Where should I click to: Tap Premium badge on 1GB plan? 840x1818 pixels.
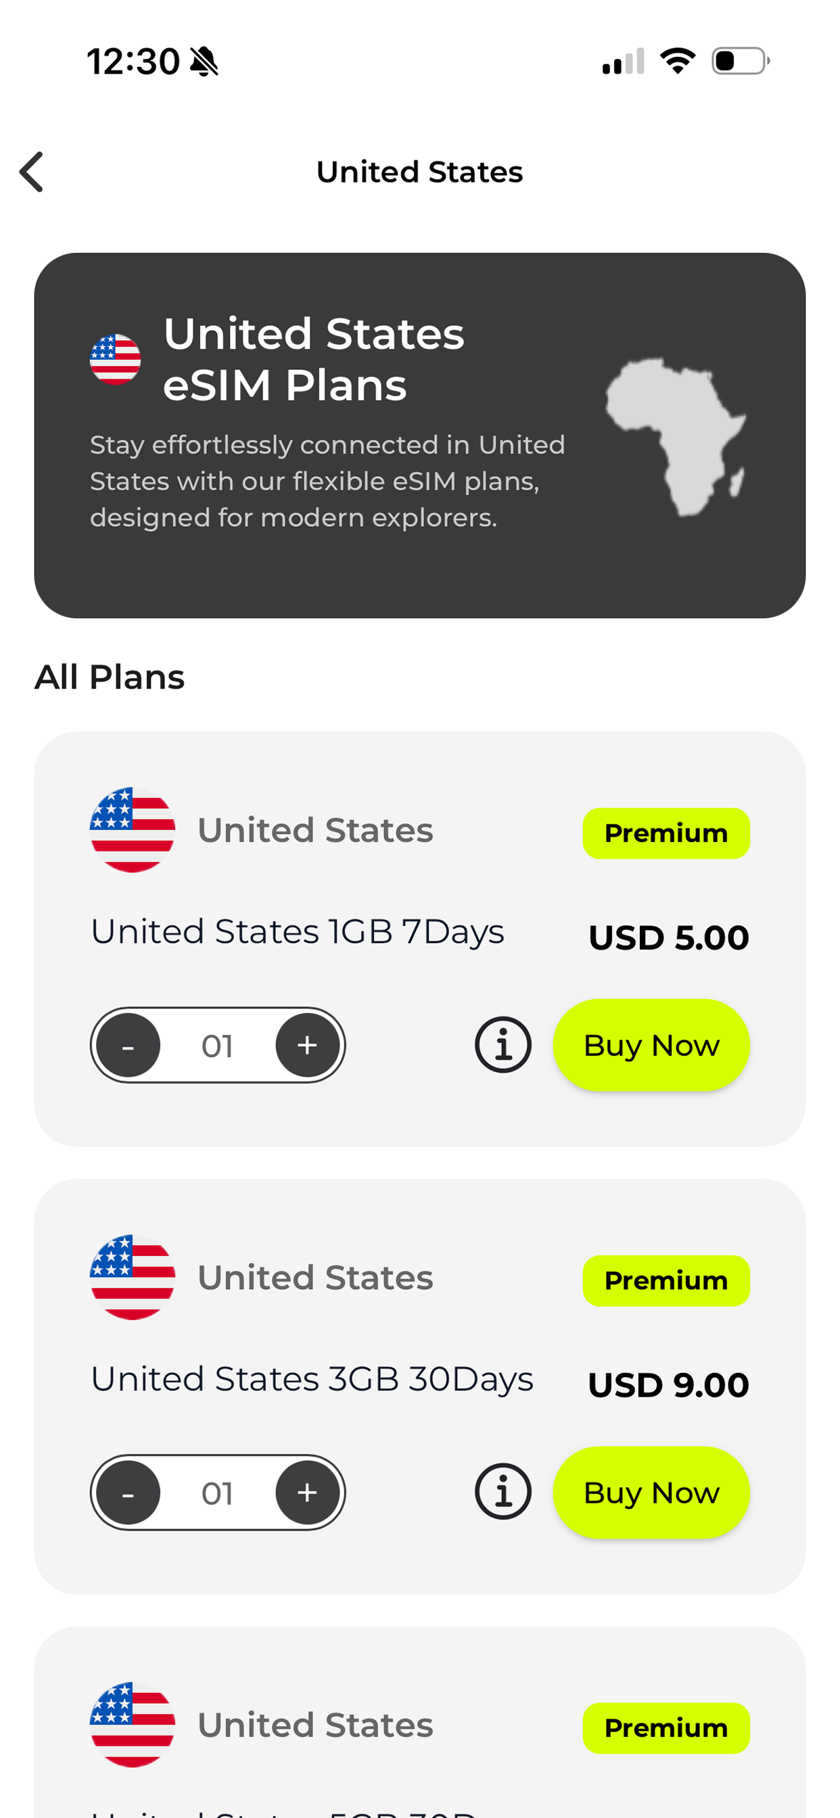pyautogui.click(x=666, y=833)
